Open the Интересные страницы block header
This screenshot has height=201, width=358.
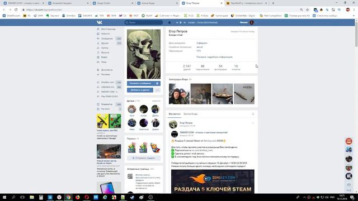coord(140,169)
